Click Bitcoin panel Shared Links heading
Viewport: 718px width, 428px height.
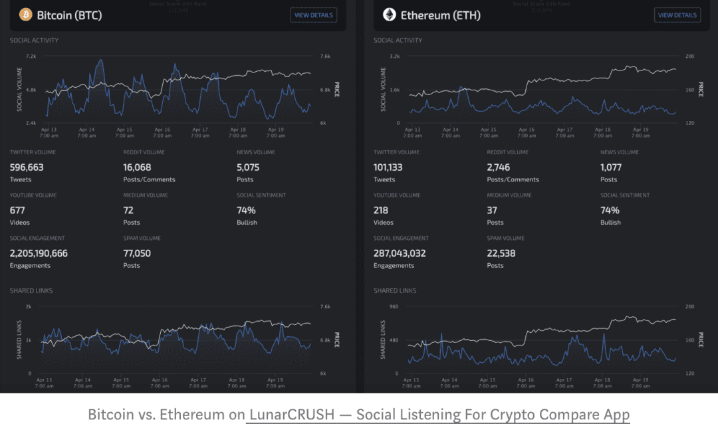pyautogui.click(x=31, y=290)
